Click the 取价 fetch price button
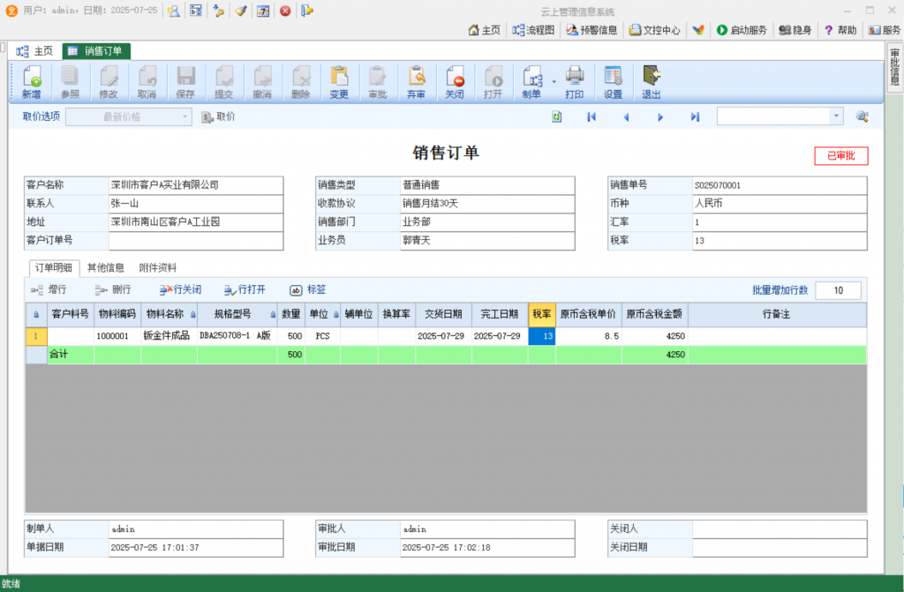 coord(218,117)
